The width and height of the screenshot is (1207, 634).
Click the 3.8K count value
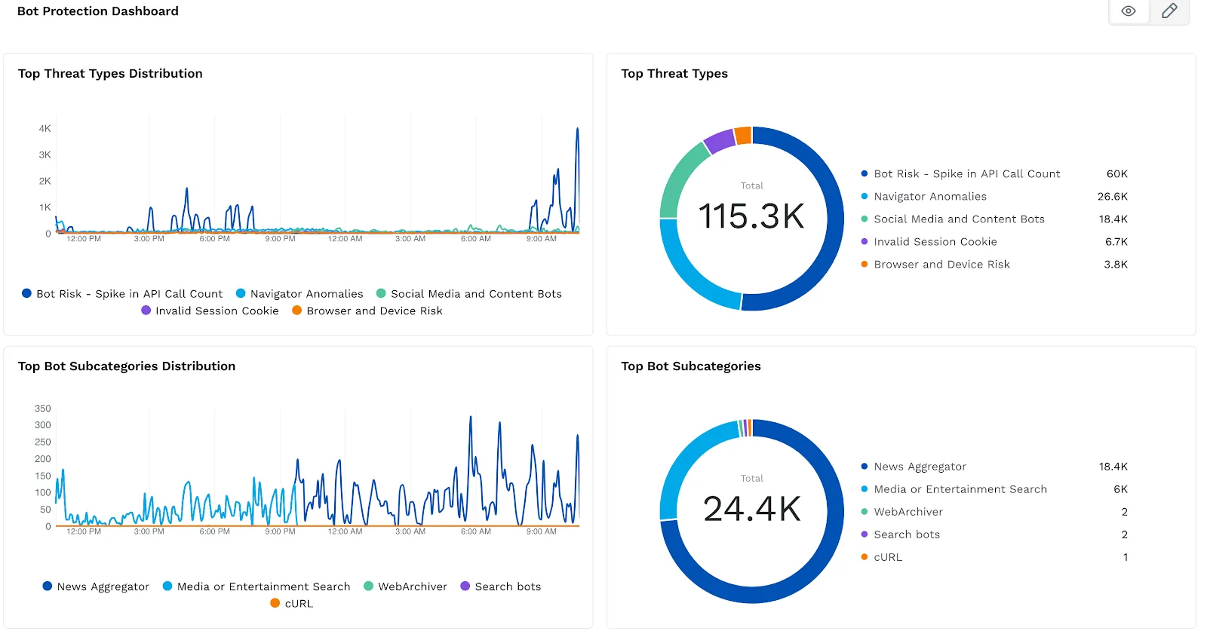(1116, 264)
